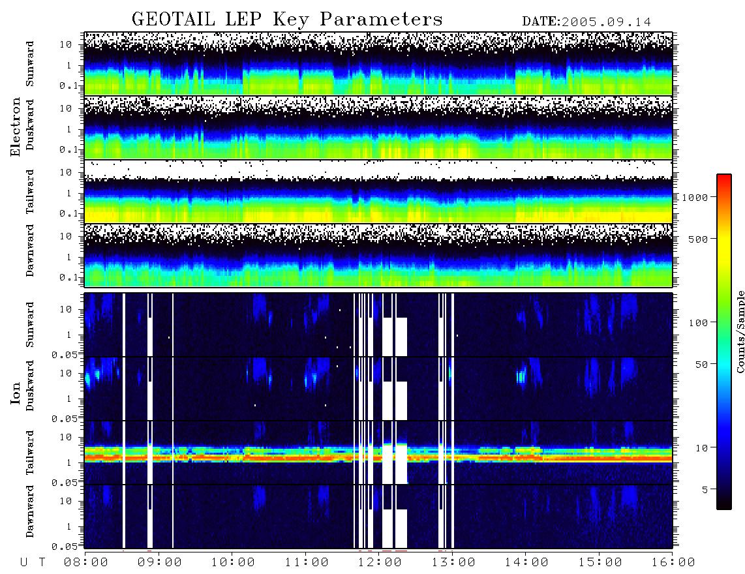
Task: Click the 16:00 time tick label
Action: tap(673, 563)
